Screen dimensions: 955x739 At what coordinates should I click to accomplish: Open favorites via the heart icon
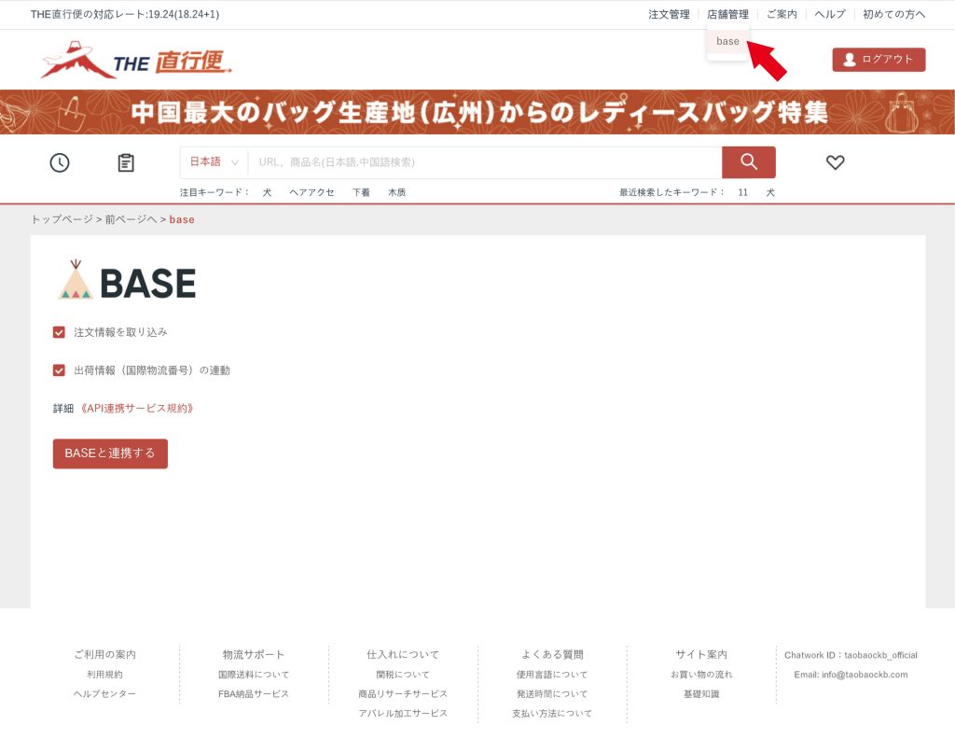point(835,162)
